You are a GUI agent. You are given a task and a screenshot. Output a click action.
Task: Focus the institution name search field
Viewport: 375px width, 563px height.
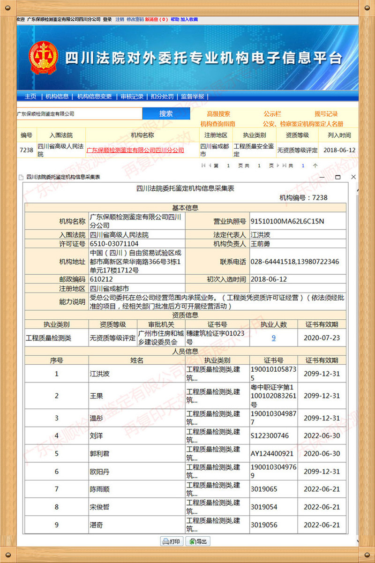click(x=79, y=113)
